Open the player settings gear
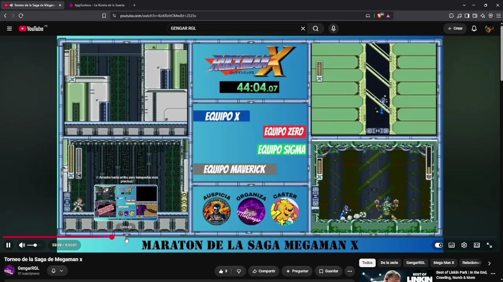 (x=464, y=245)
